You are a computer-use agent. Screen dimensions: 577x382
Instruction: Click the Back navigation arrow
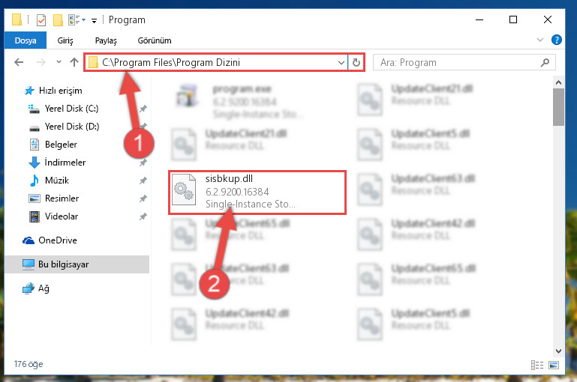19,62
